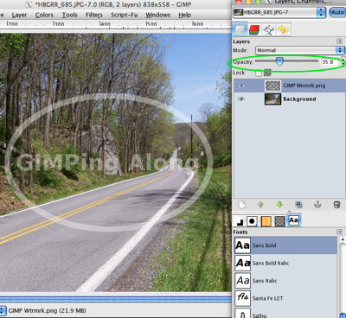Screen dimensions: 346x318
Task: Click the Opacity slider handle
Action: click(x=279, y=61)
